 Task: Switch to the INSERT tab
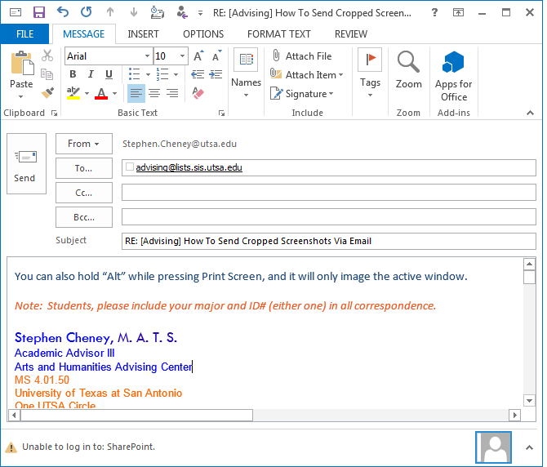(x=143, y=34)
